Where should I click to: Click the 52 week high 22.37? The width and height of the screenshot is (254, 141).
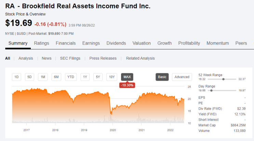point(242,79)
